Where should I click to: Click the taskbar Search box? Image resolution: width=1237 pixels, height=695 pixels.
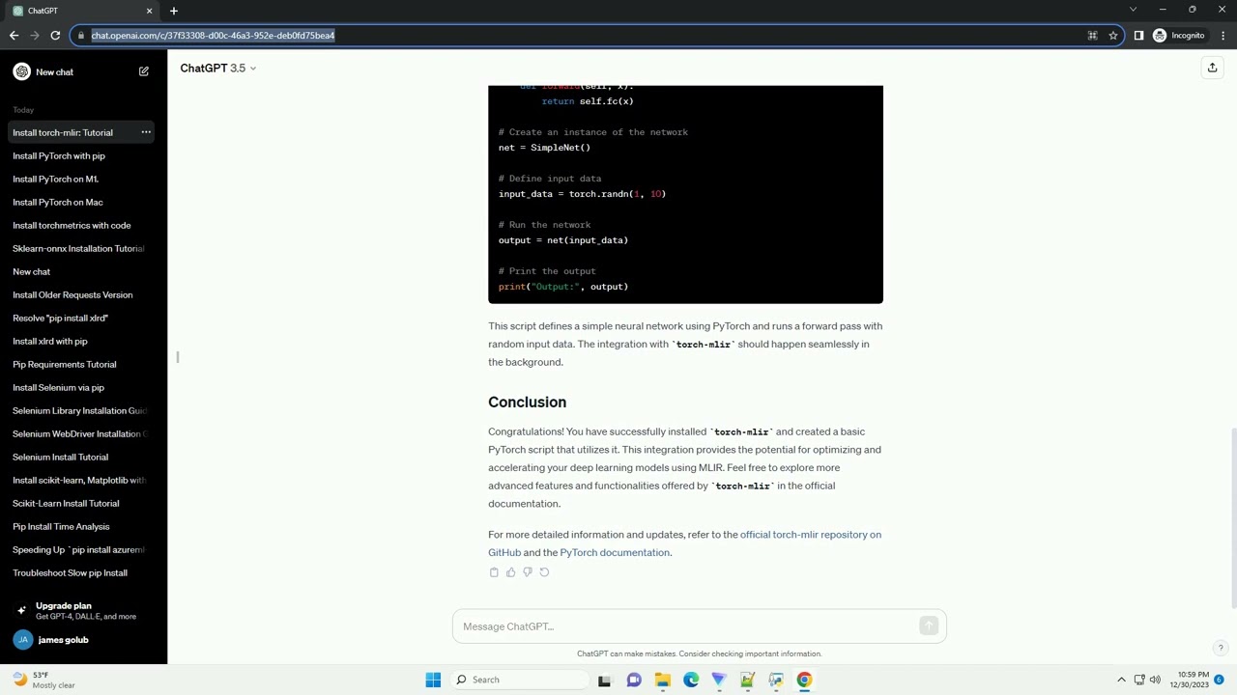520,680
